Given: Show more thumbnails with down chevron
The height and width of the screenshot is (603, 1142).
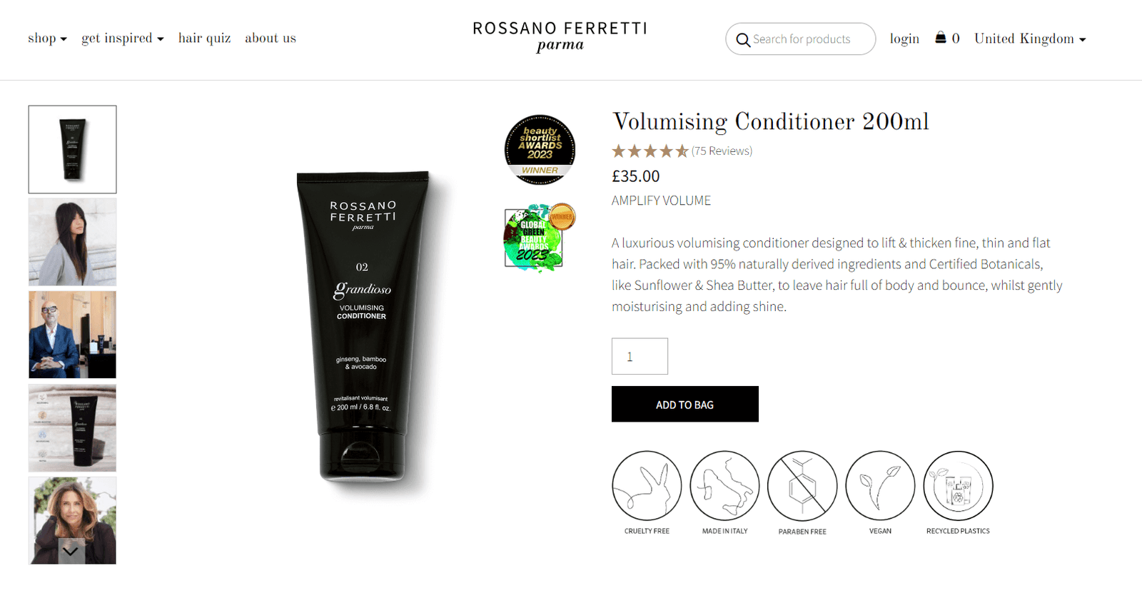Looking at the screenshot, I should point(71,551).
